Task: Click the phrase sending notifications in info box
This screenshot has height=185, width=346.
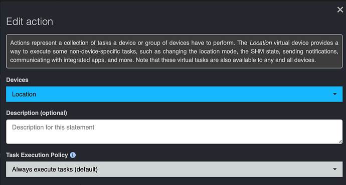Action: point(310,51)
